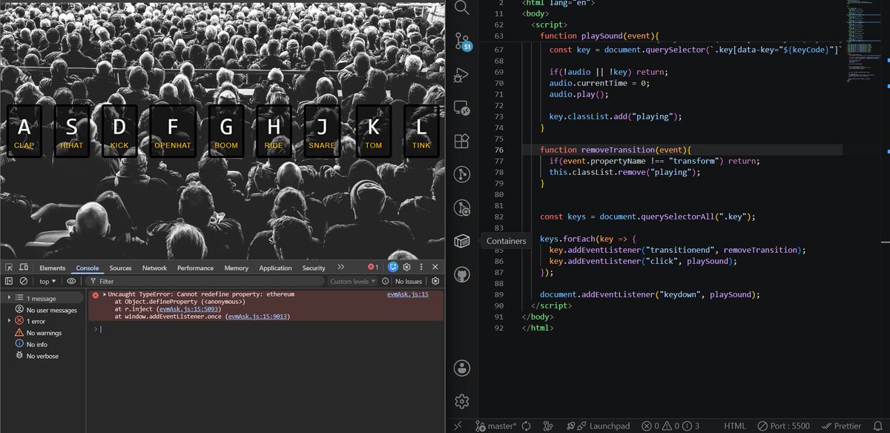This screenshot has height=433, width=890.
Task: Switch to Performance tab
Action: [195, 268]
